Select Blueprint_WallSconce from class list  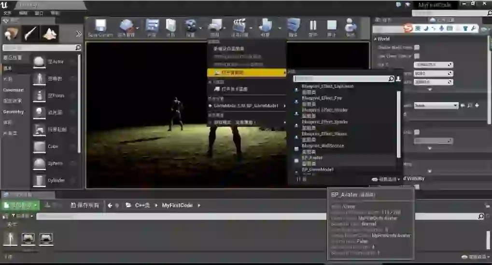point(323,146)
